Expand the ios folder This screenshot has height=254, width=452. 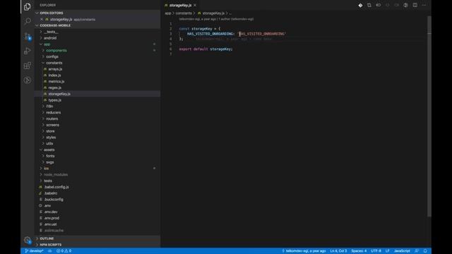tap(97, 168)
